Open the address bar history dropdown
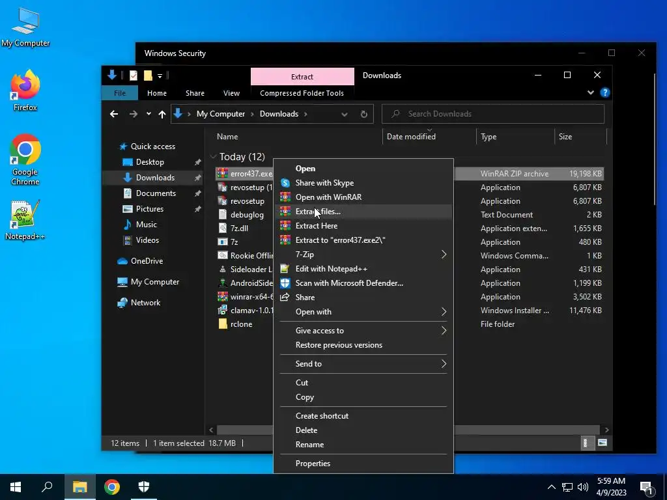The image size is (667, 500). tap(345, 114)
